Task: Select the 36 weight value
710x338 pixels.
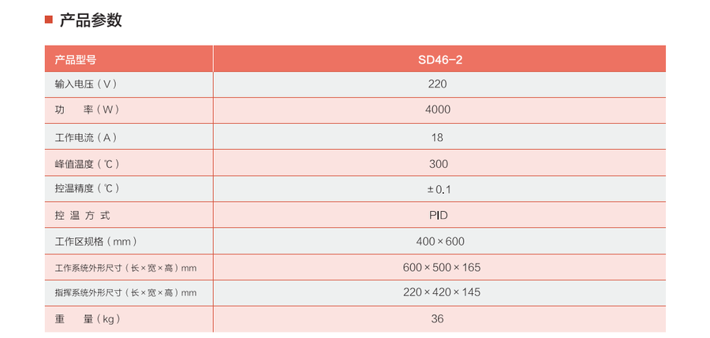Action: point(437,319)
